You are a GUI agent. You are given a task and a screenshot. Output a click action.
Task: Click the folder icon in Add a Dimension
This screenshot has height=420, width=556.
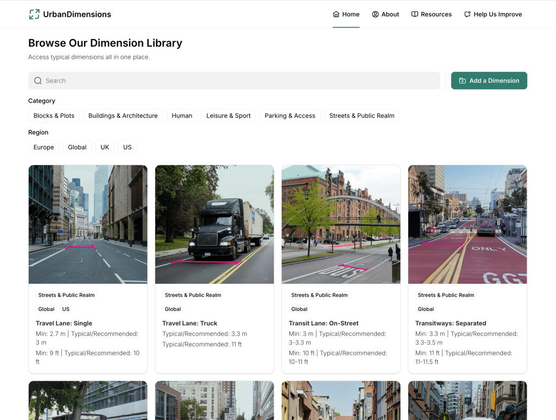pyautogui.click(x=463, y=81)
